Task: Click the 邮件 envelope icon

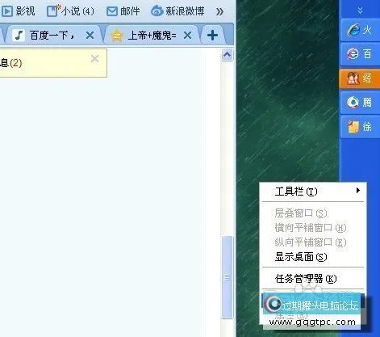Action: pos(112,11)
